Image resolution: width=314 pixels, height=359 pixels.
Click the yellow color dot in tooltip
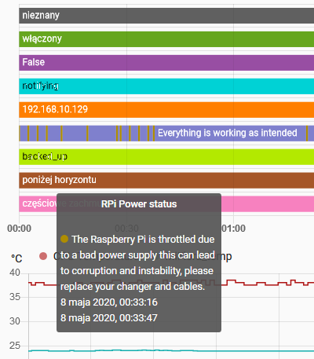[64, 239]
